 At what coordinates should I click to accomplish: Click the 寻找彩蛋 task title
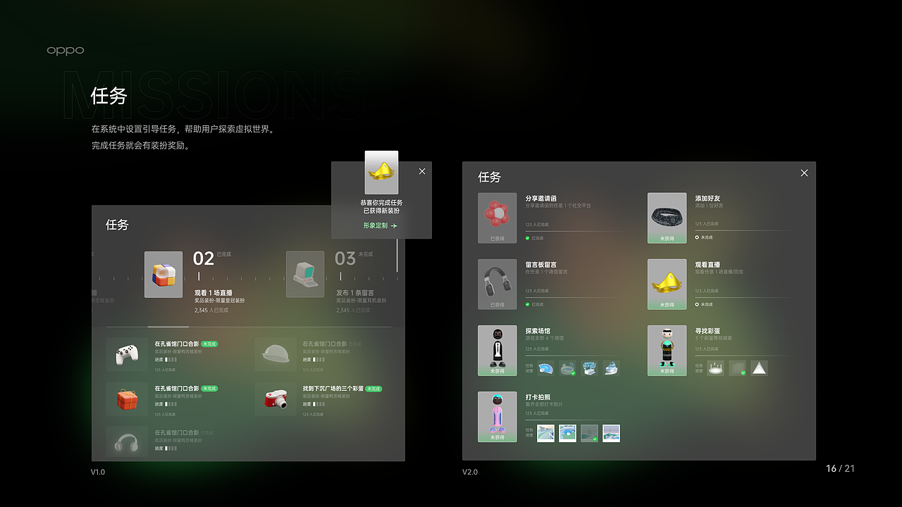click(x=708, y=331)
